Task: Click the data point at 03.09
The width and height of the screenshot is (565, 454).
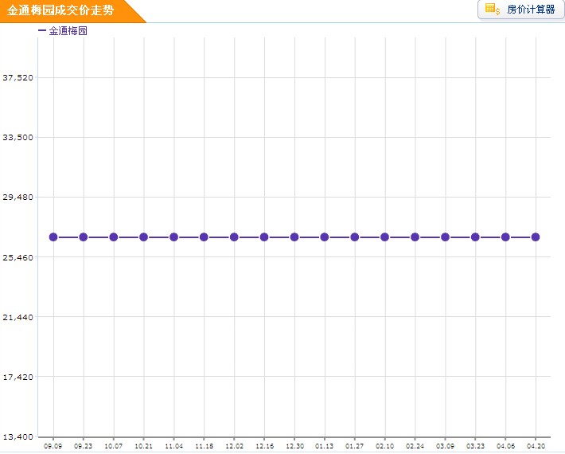Action: (x=445, y=237)
